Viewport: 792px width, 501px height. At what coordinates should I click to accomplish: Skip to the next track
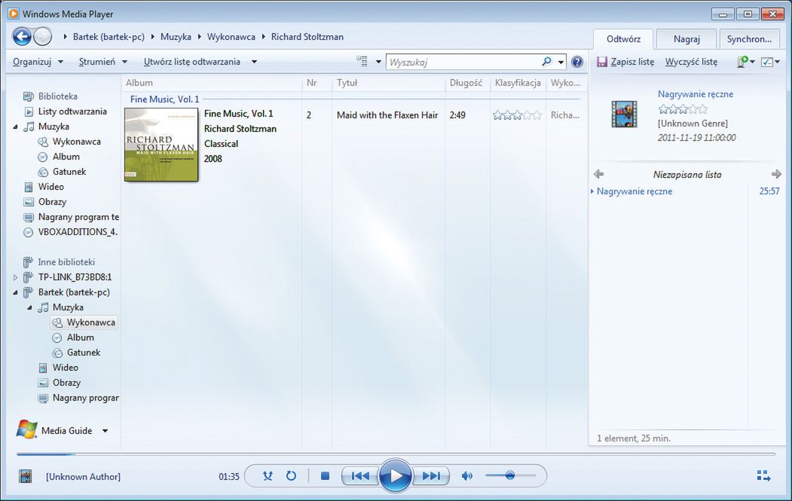tap(431, 475)
